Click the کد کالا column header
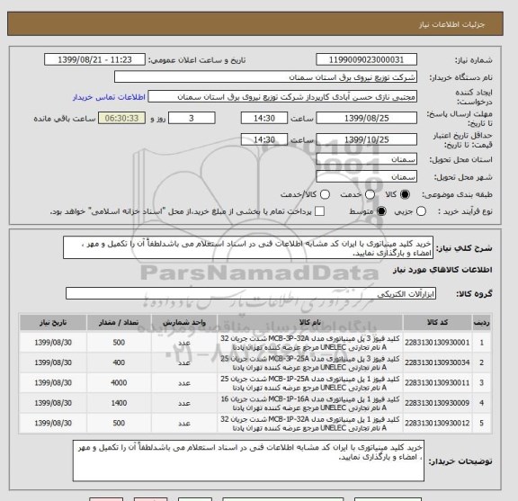This screenshot has height=501, width=518. click(x=437, y=323)
